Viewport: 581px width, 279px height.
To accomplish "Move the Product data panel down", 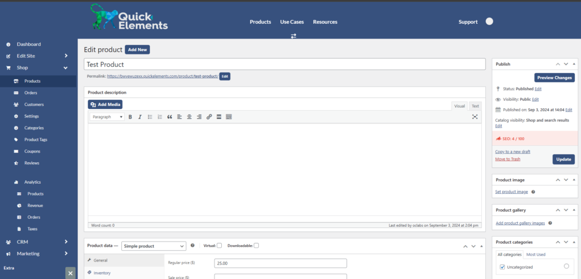I will click(473, 246).
